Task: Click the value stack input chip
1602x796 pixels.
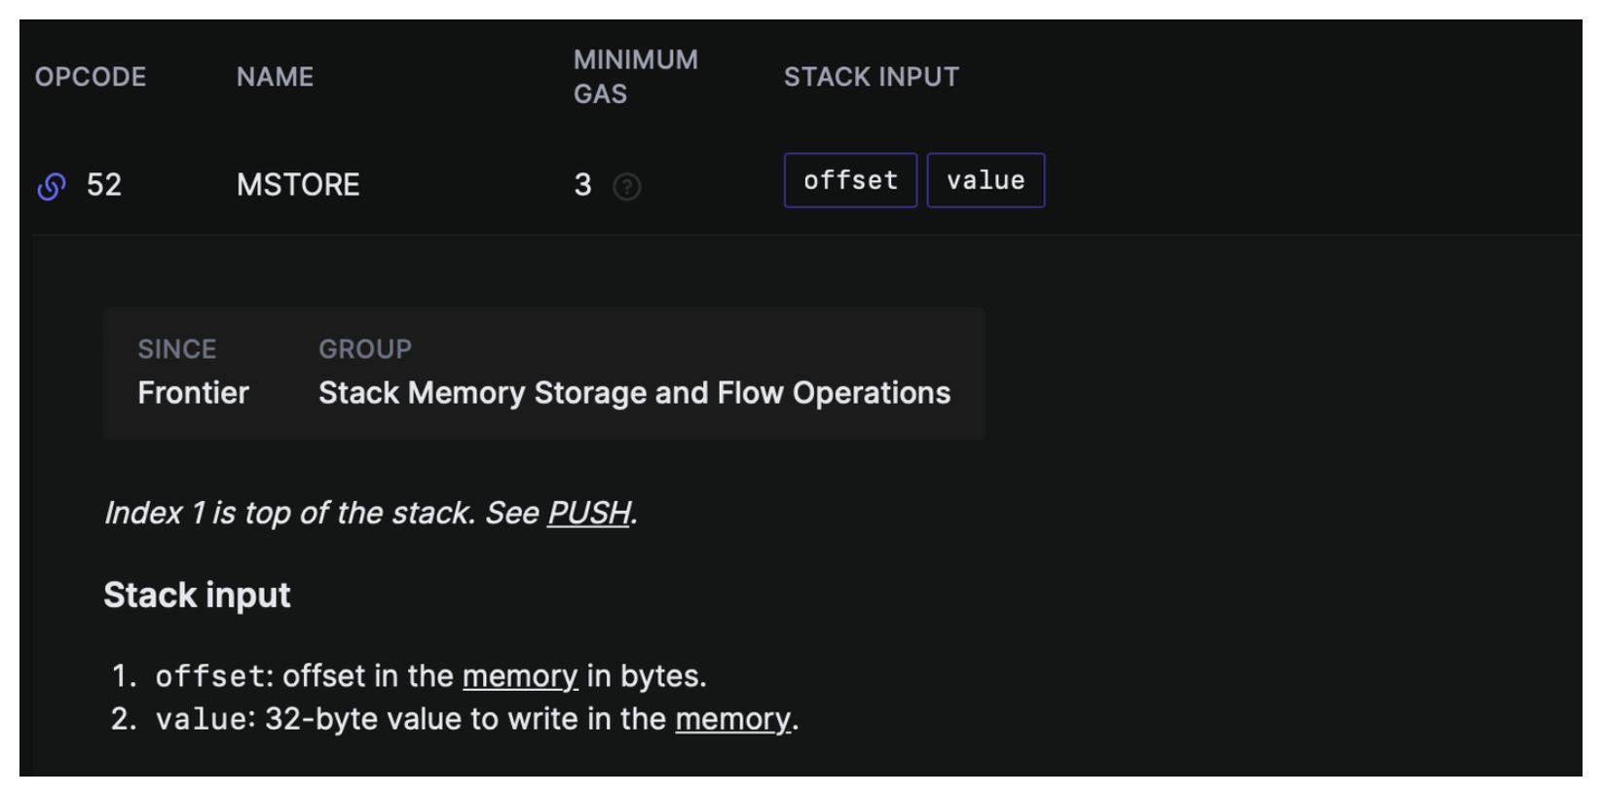Action: coord(986,180)
